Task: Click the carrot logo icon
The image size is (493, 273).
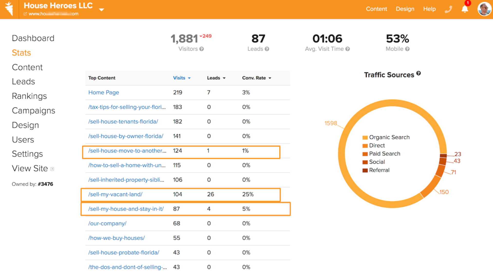Action: click(9, 9)
